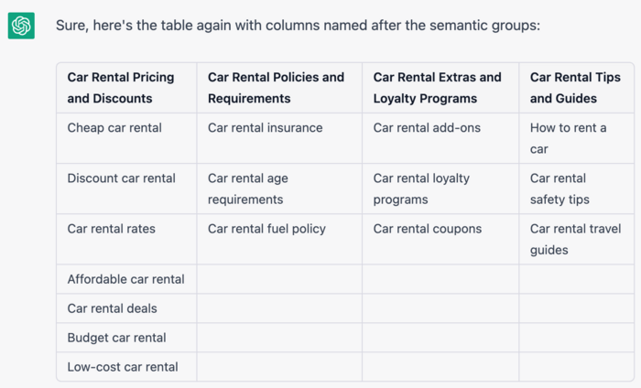Click the Car rental add-ons cell
Viewport: 641px width, 388px height.
(427, 128)
